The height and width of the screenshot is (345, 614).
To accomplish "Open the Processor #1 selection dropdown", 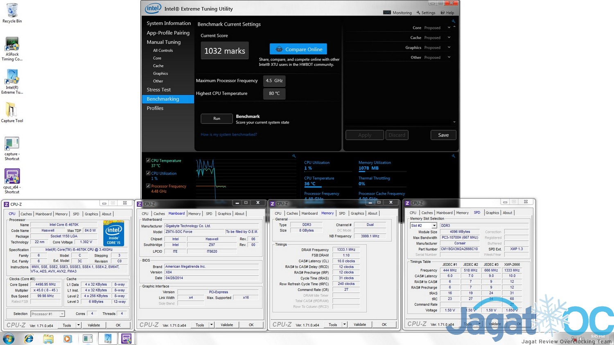I will [62, 314].
